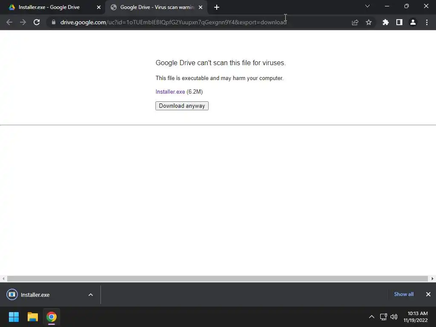Close the Installer.exe - Google Drive tab
The height and width of the screenshot is (327, 436).
99,7
